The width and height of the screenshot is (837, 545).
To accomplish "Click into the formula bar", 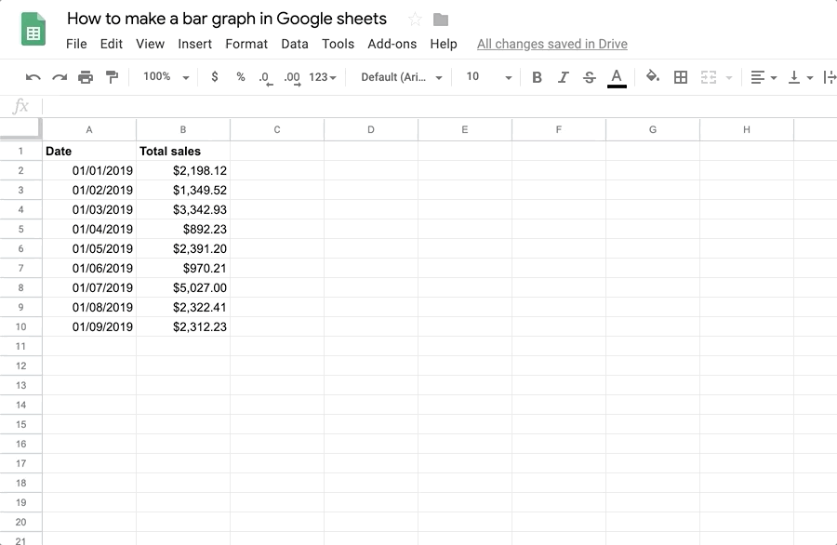I will pos(438,106).
